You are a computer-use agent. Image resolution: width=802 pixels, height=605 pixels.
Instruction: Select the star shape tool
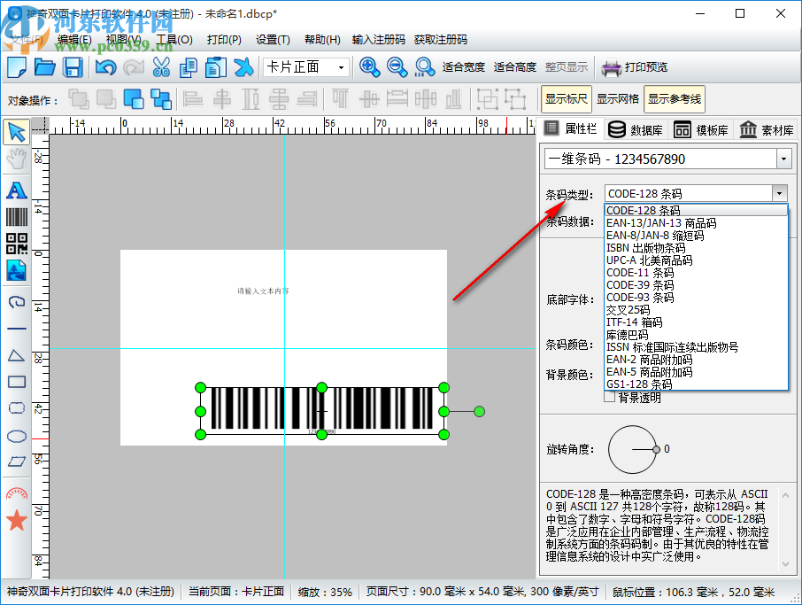point(16,520)
